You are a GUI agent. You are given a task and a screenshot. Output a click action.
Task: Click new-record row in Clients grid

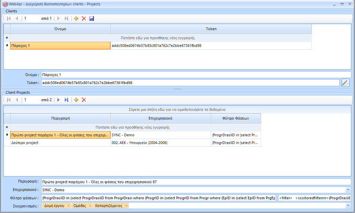(x=158, y=38)
